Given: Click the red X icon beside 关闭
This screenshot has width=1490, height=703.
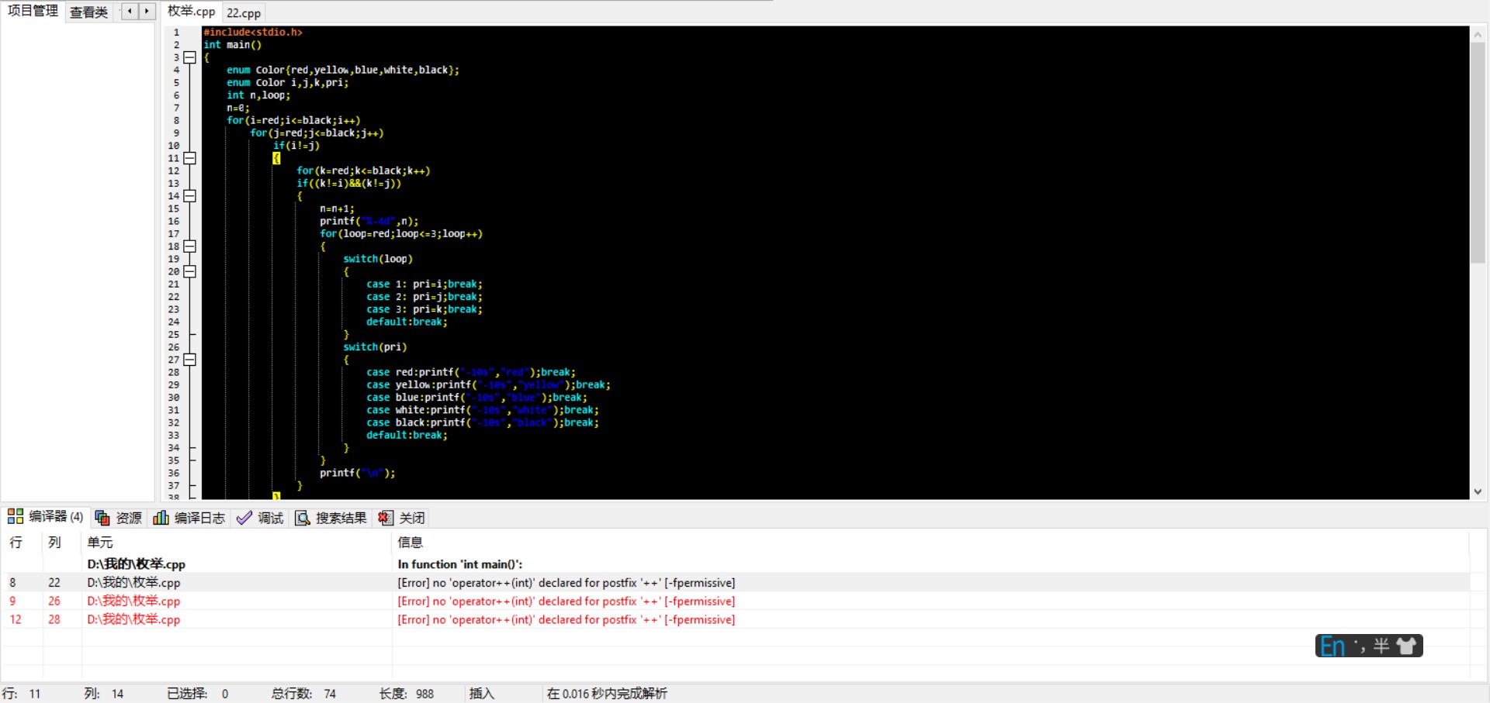Looking at the screenshot, I should 386,518.
